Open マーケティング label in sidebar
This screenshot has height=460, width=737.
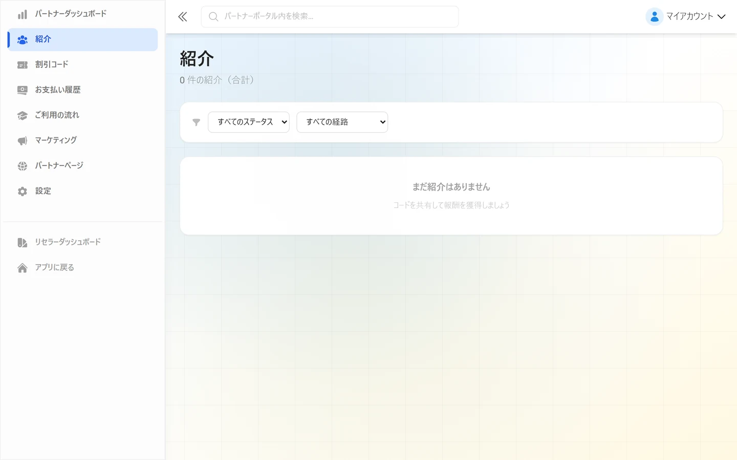(x=56, y=140)
